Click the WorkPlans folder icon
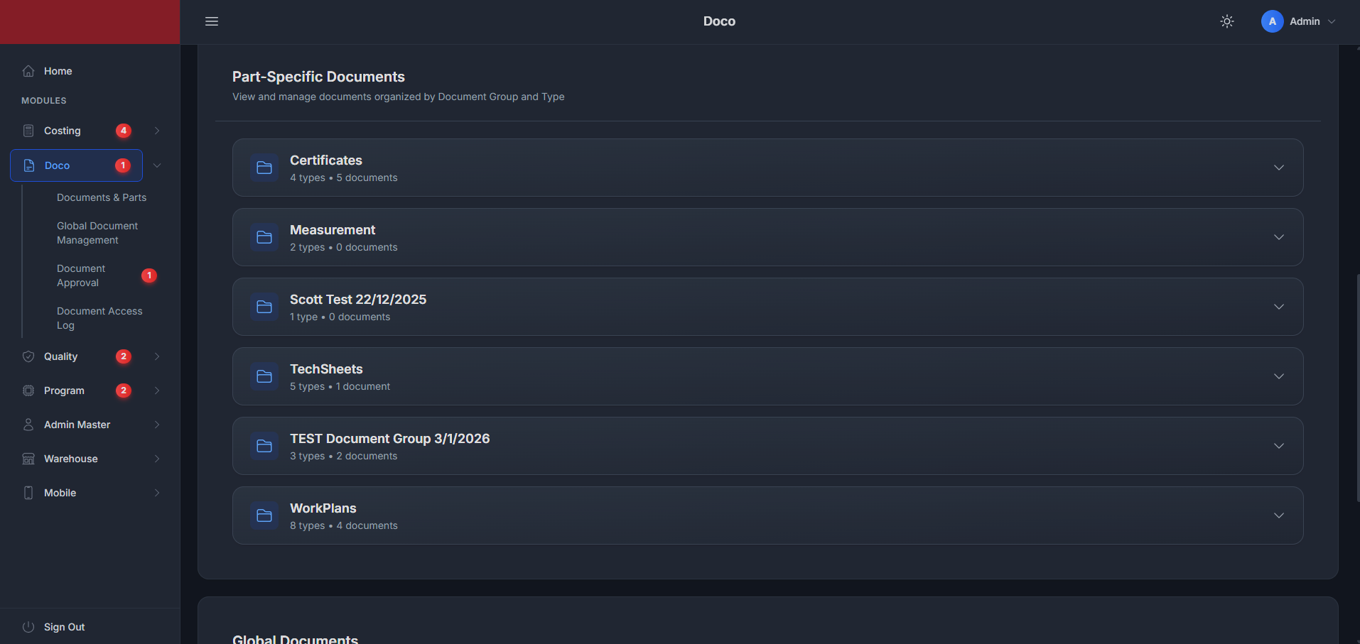 pos(264,515)
